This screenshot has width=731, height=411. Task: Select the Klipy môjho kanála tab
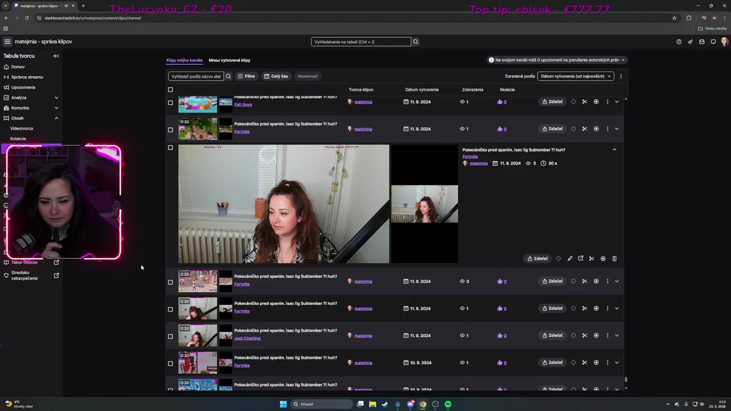184,60
